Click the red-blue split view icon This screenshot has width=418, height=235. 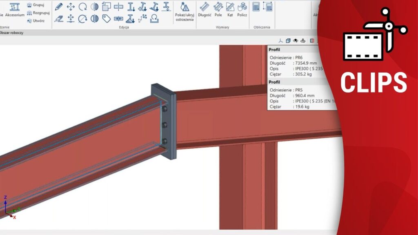[x=312, y=40]
